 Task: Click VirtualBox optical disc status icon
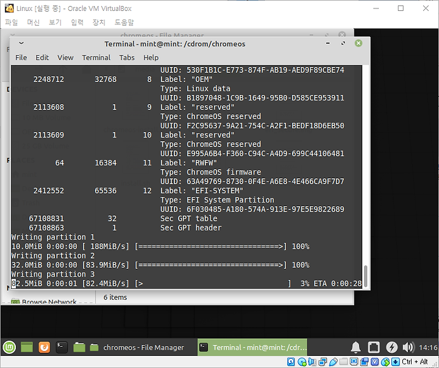tap(302, 362)
